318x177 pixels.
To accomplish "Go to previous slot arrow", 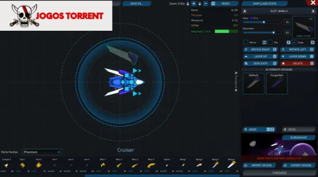I will [245, 11].
